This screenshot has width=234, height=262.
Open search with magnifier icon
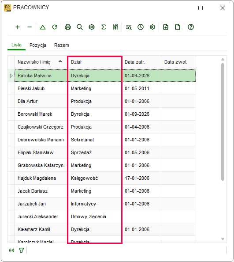point(80,27)
